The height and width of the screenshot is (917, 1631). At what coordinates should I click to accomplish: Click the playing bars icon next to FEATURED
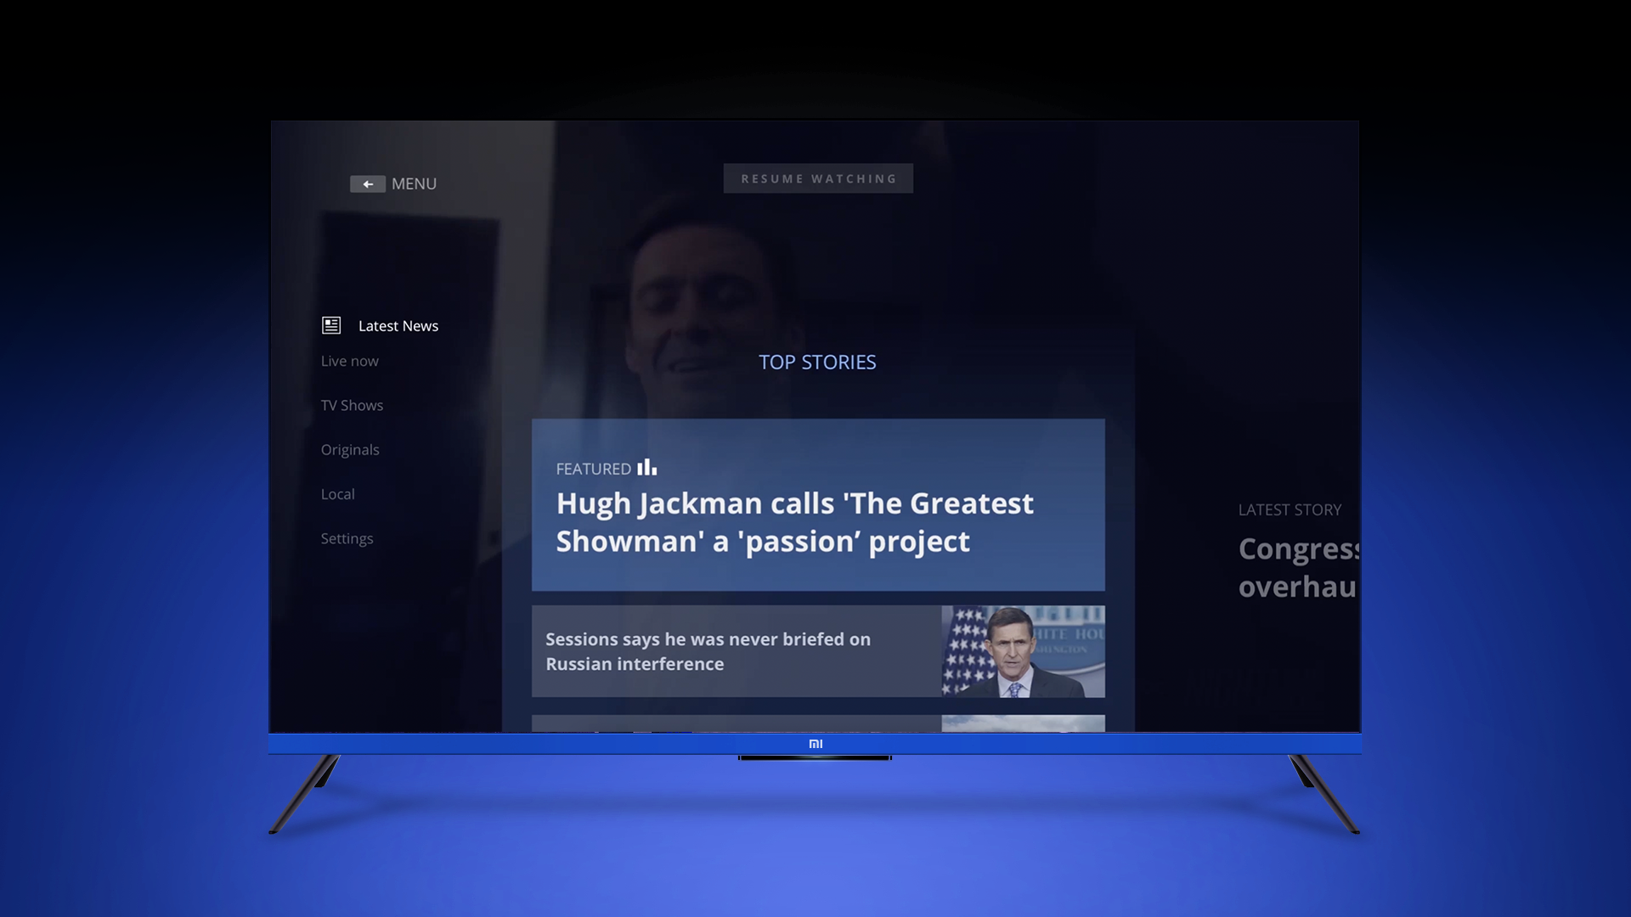[x=647, y=468]
